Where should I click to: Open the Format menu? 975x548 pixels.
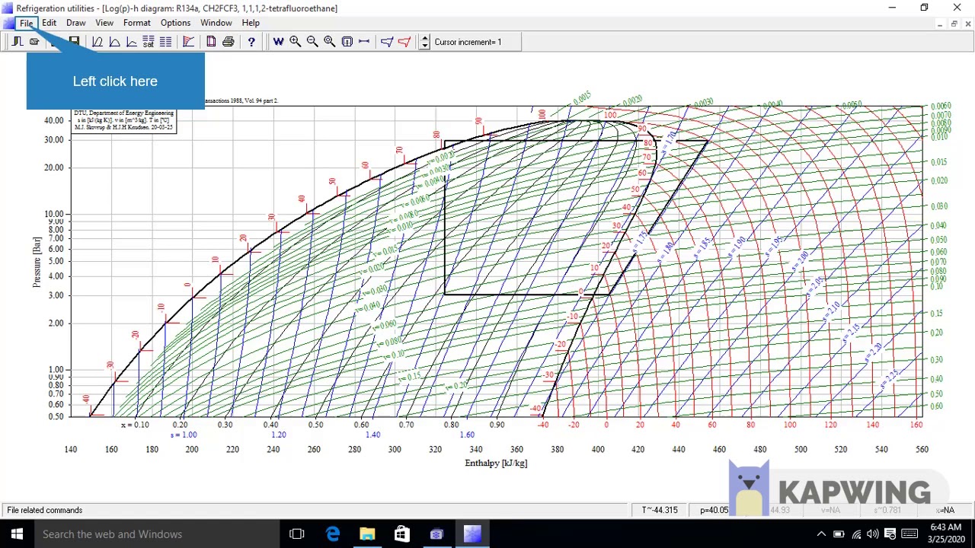(x=137, y=23)
